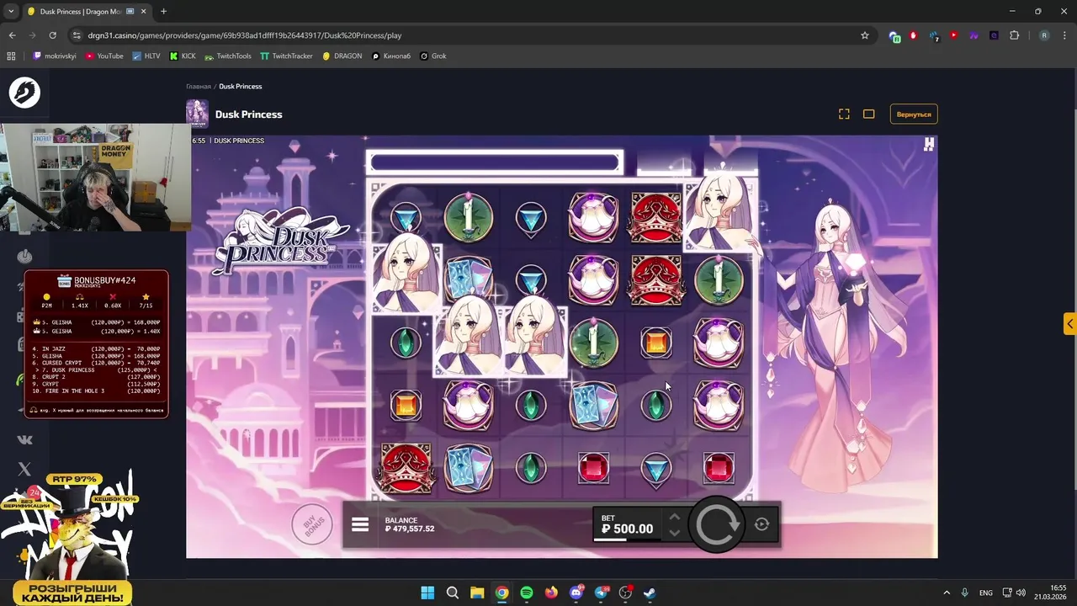Open the taskbar volume control
This screenshot has height=606, width=1077.
(1021, 593)
